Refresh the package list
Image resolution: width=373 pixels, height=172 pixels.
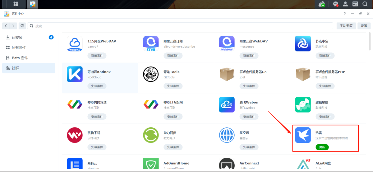click(x=22, y=26)
